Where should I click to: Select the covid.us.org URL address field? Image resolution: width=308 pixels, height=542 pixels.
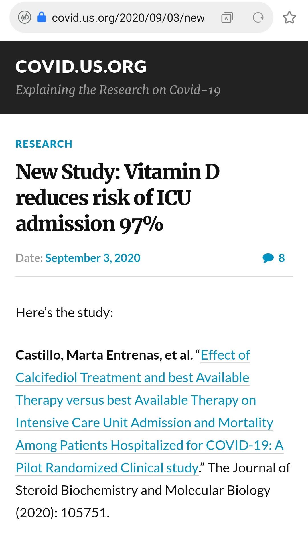pyautogui.click(x=128, y=18)
